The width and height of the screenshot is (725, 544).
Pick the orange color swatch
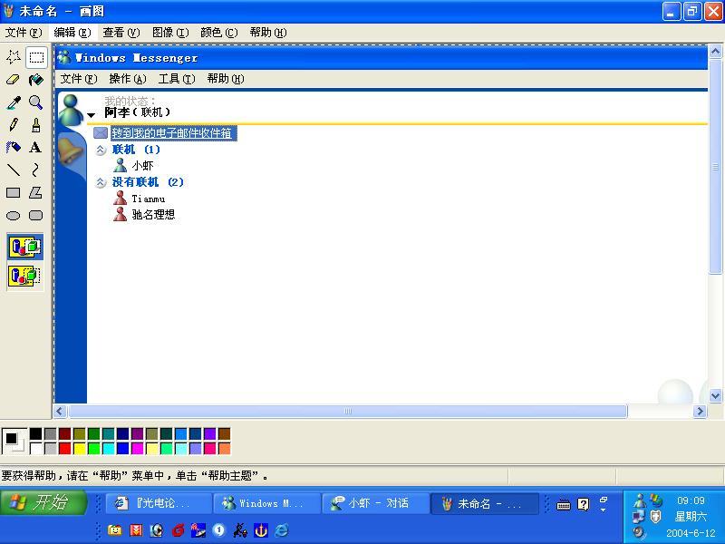224,448
